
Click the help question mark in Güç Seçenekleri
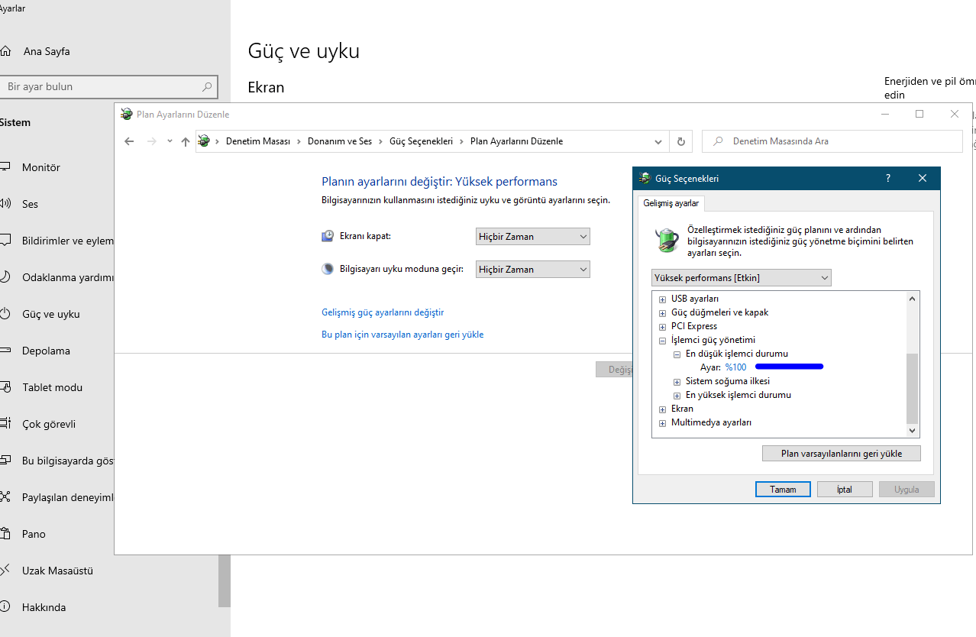click(x=887, y=178)
